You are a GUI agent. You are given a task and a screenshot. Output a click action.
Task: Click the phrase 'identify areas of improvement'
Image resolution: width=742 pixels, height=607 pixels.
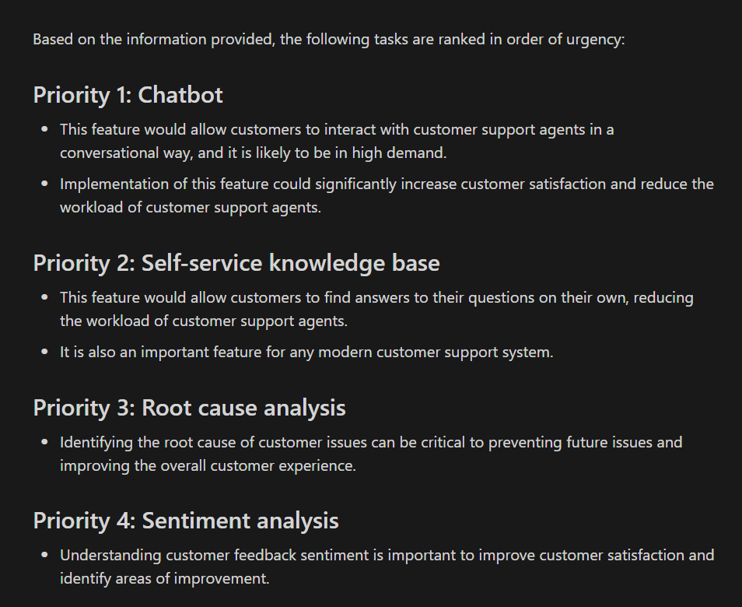tap(164, 579)
